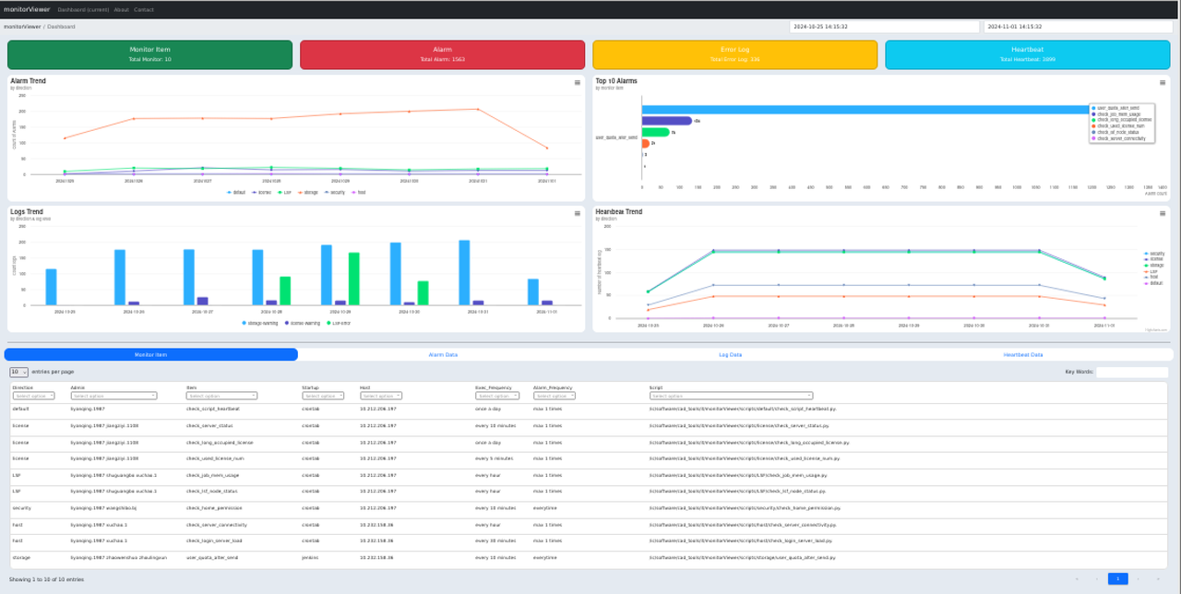
Task: Click the purple check_job_mem_usage bar
Action: 667,121
